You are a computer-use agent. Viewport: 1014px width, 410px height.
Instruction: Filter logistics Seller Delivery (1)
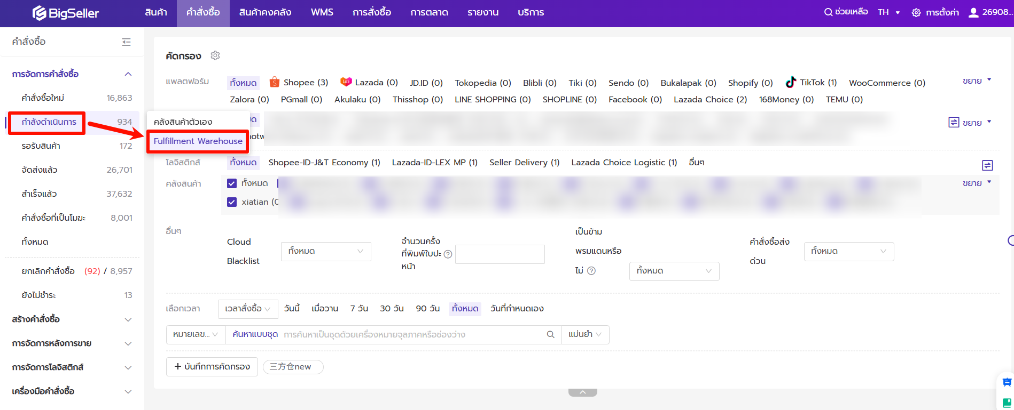(x=524, y=163)
